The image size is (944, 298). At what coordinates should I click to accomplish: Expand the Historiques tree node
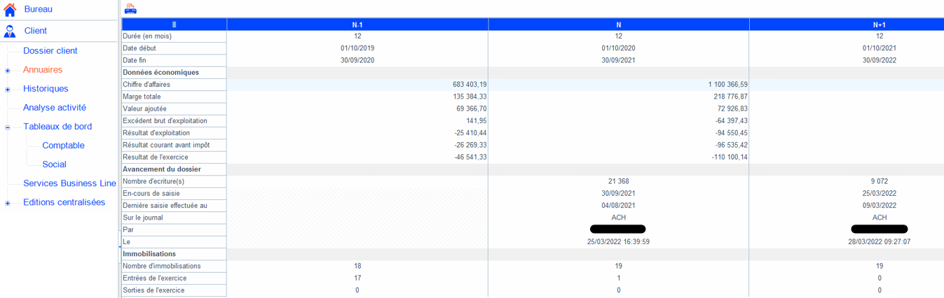(x=8, y=90)
